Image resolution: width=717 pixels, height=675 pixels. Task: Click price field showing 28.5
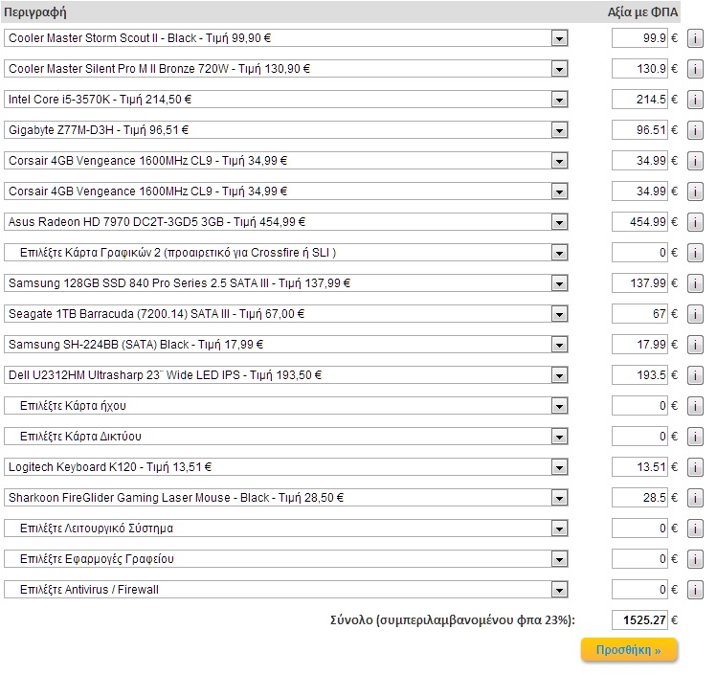(x=639, y=498)
